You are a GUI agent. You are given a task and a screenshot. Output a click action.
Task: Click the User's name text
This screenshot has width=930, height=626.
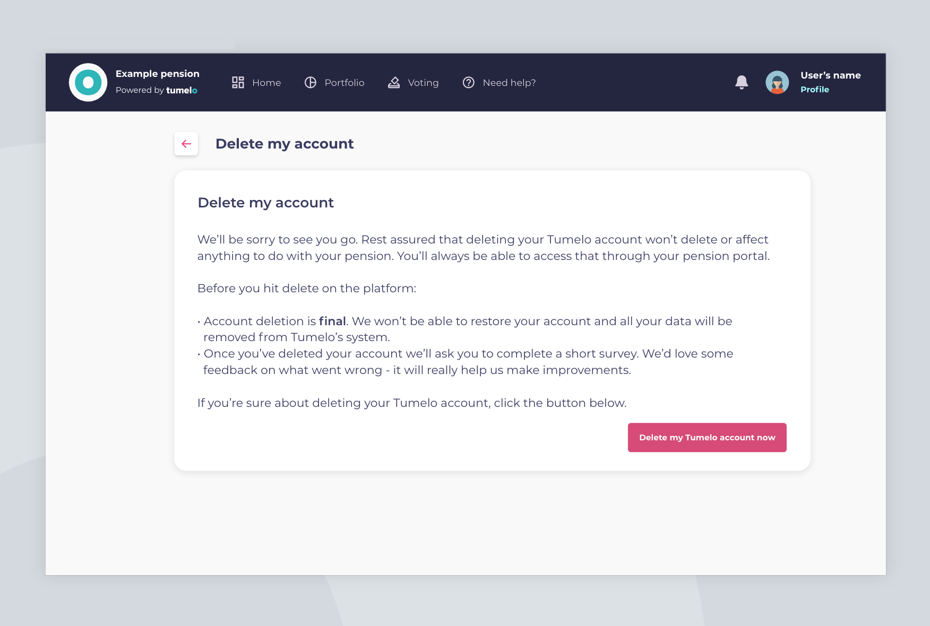click(831, 75)
